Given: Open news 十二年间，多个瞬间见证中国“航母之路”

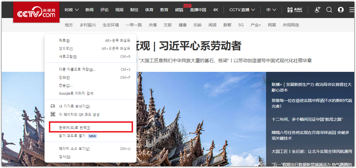Looking at the screenshot, I should coord(307,119).
